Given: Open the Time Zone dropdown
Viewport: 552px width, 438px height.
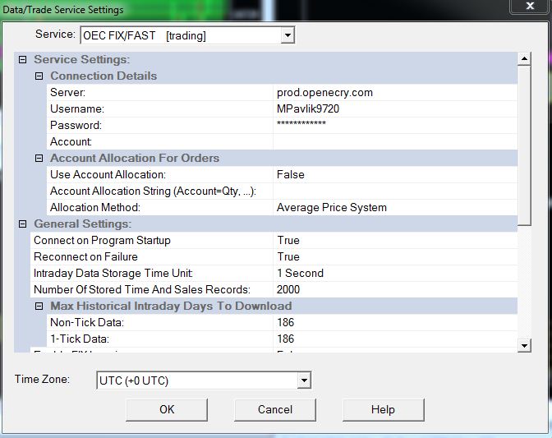Looking at the screenshot, I should (304, 380).
